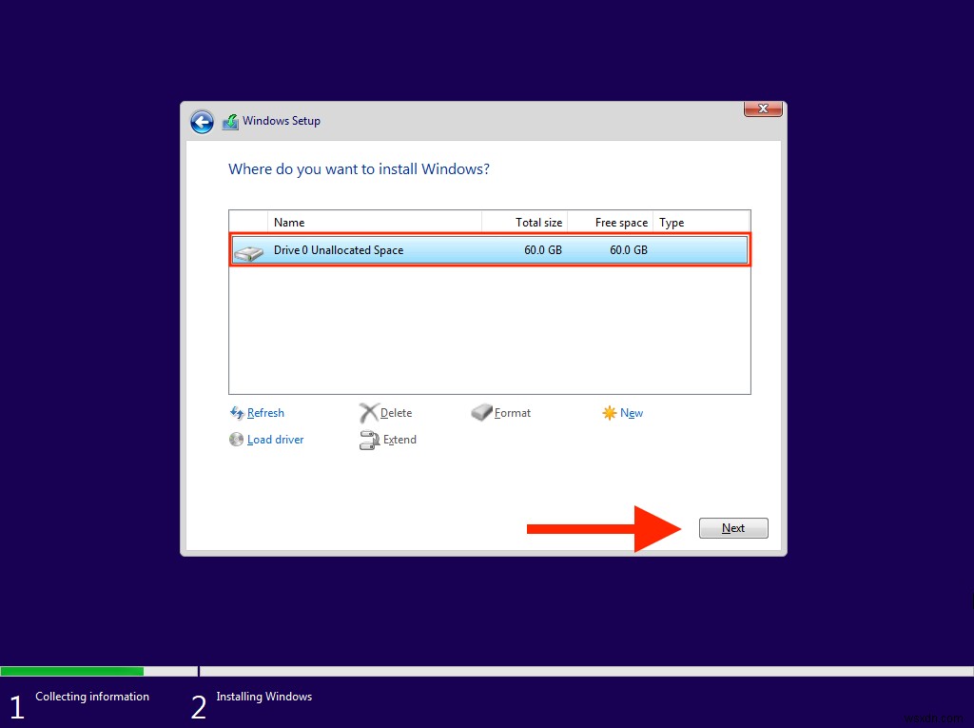Select the Delete partition icon
The width and height of the screenshot is (974, 728).
coord(368,412)
